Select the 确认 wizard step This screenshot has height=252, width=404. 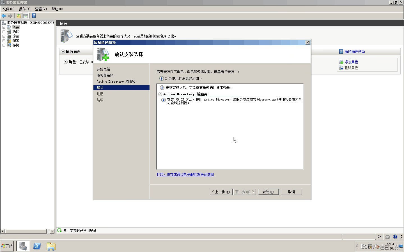121,88
